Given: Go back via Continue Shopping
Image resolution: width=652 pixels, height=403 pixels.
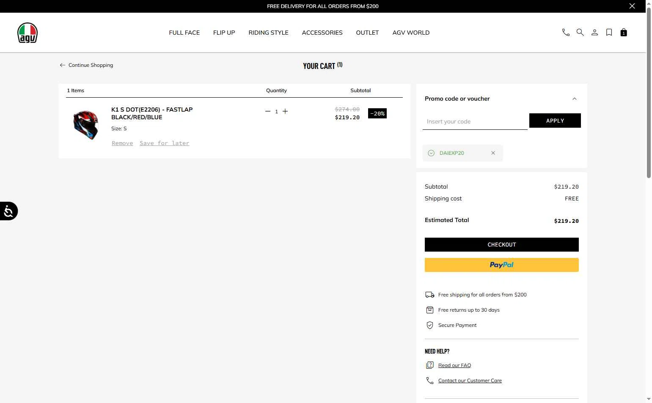Looking at the screenshot, I should (86, 65).
